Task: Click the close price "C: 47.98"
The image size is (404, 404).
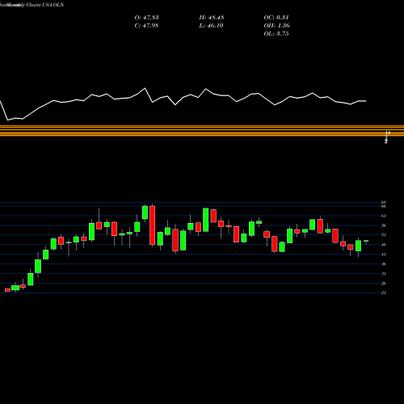Action: (146, 26)
